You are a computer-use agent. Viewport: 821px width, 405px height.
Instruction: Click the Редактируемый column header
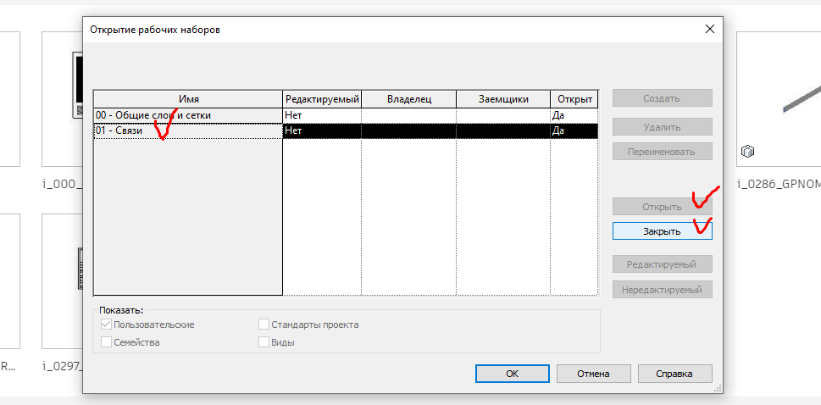pos(322,99)
